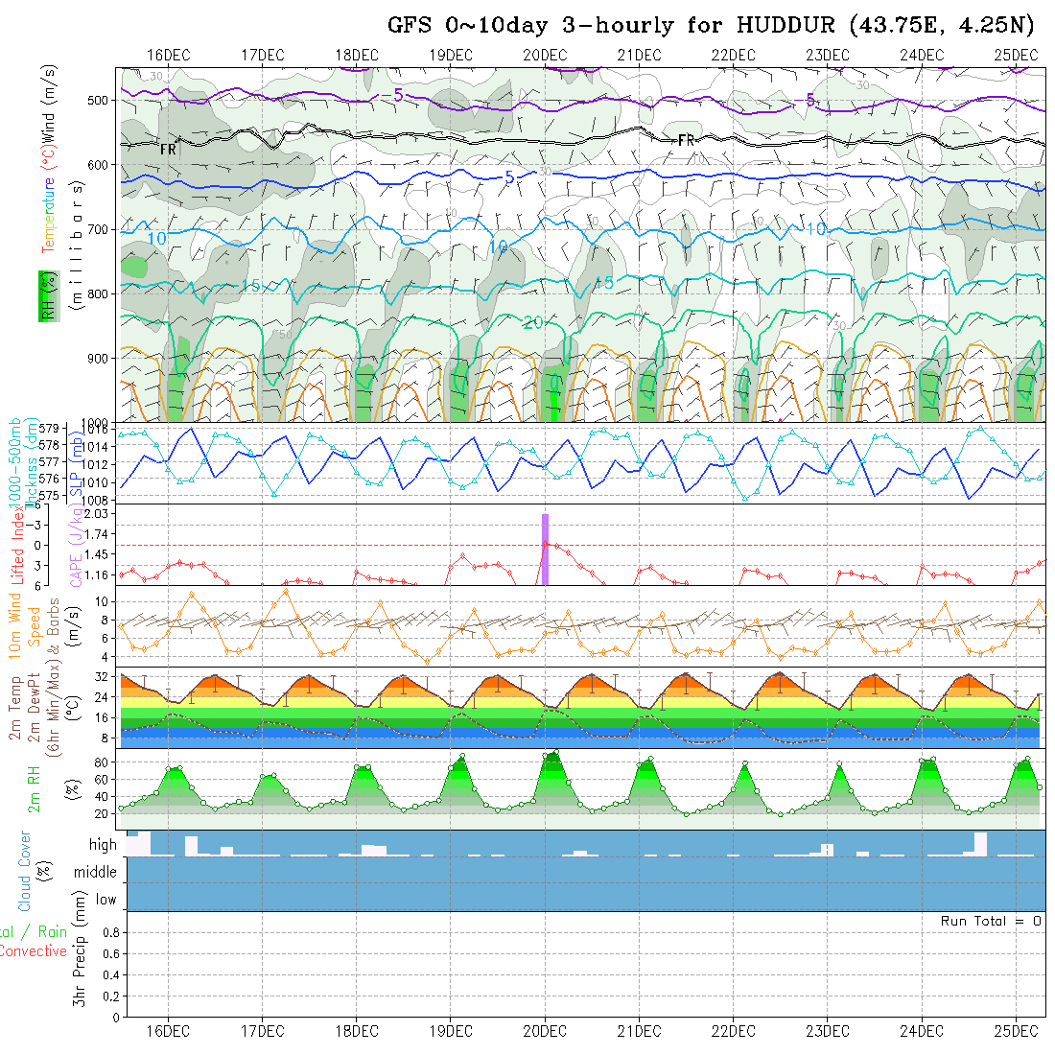Image resolution: width=1055 pixels, height=1055 pixels.
Task: Select the "low" cloud cover row label
Action: pos(105,900)
